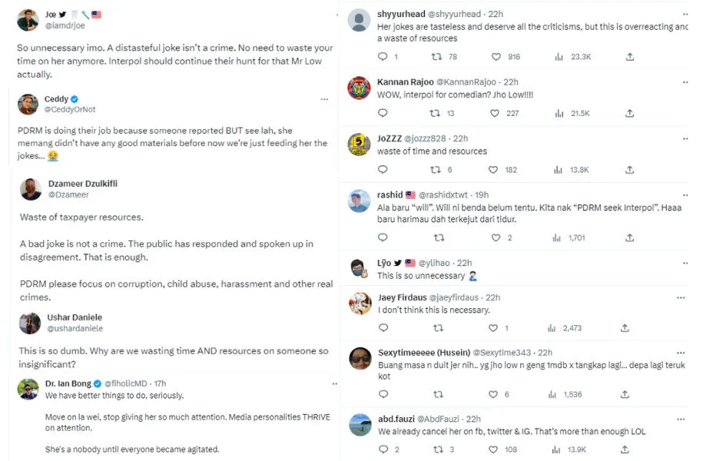Viewport: 703px width, 461px height.
Task: Reply to shyyurhead's tweet
Action: click(383, 57)
